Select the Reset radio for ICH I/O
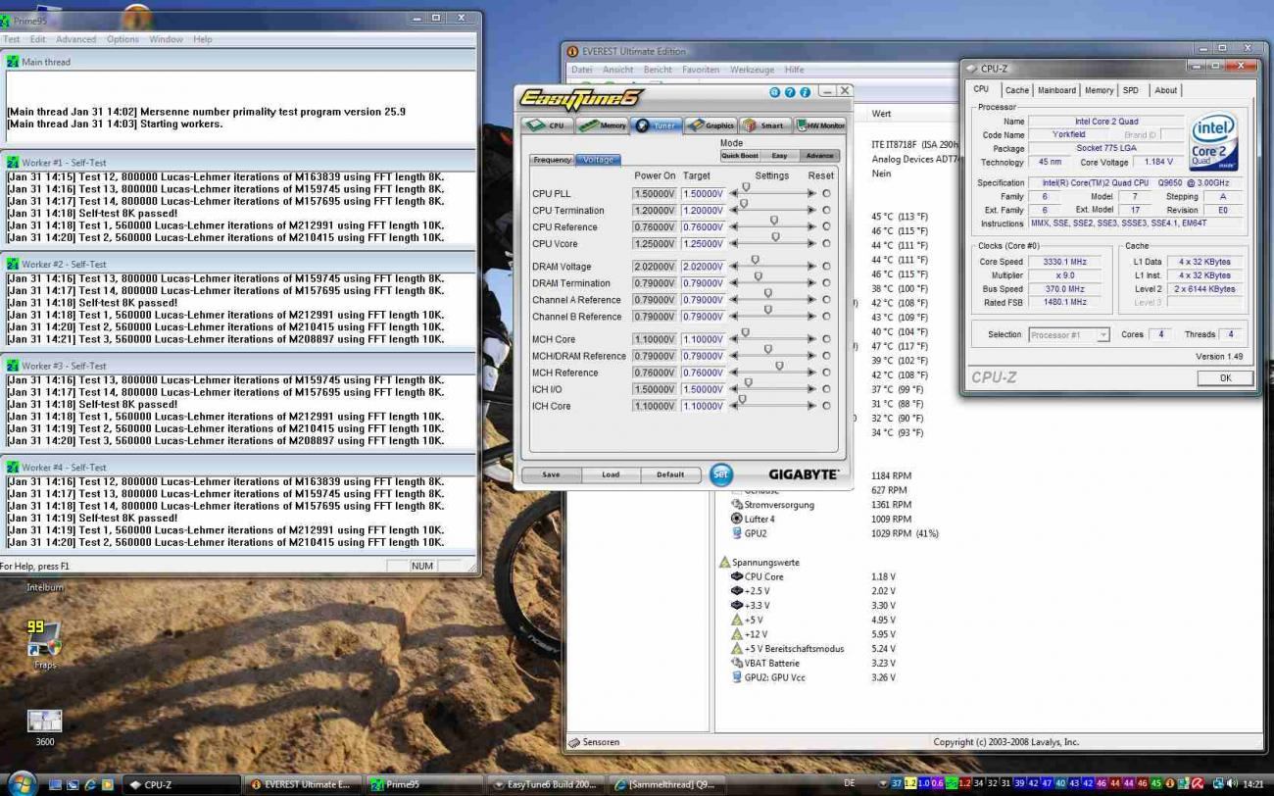 (826, 389)
